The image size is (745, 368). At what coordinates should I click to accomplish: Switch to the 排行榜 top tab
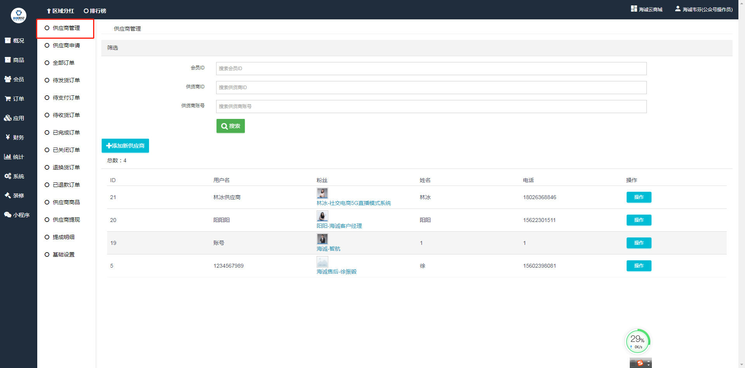[x=95, y=11]
